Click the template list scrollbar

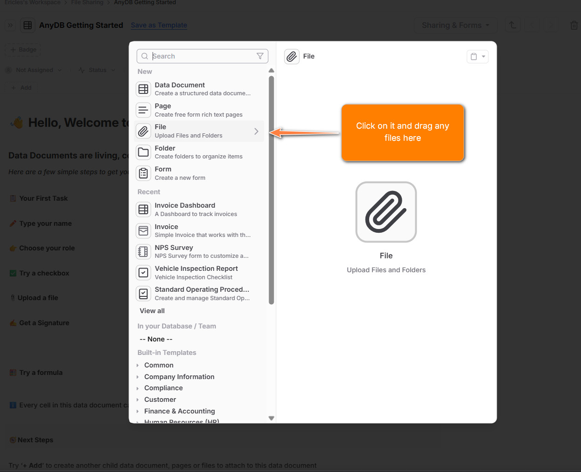[271, 190]
